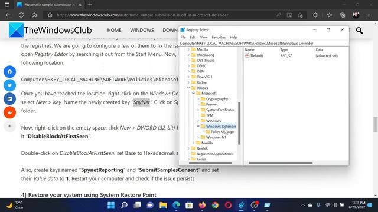Click the Facebook share icon

(x=9, y=72)
